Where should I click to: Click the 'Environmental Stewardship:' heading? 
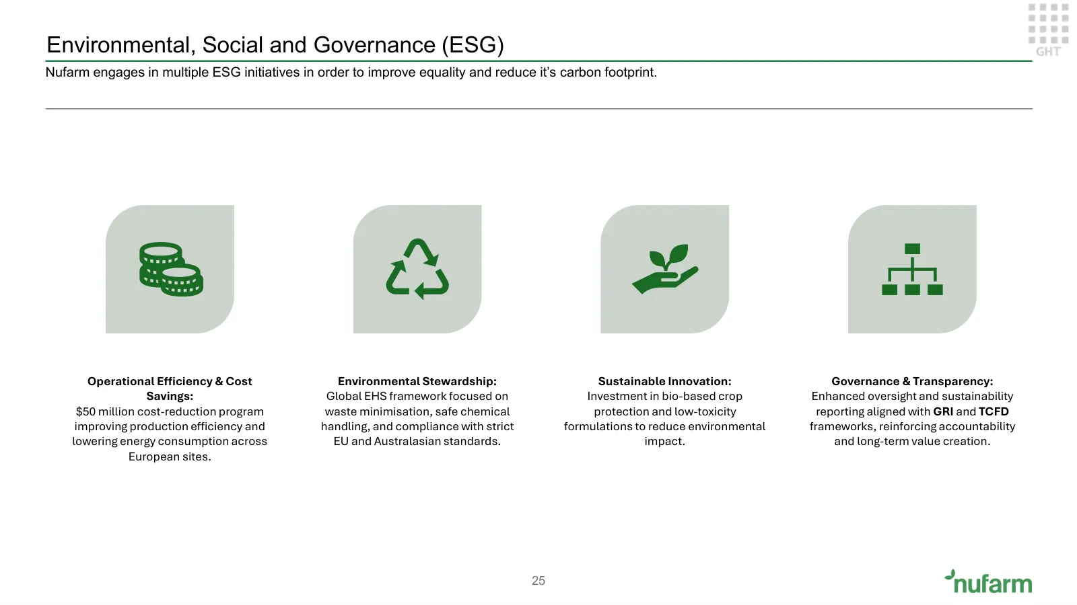tap(417, 381)
